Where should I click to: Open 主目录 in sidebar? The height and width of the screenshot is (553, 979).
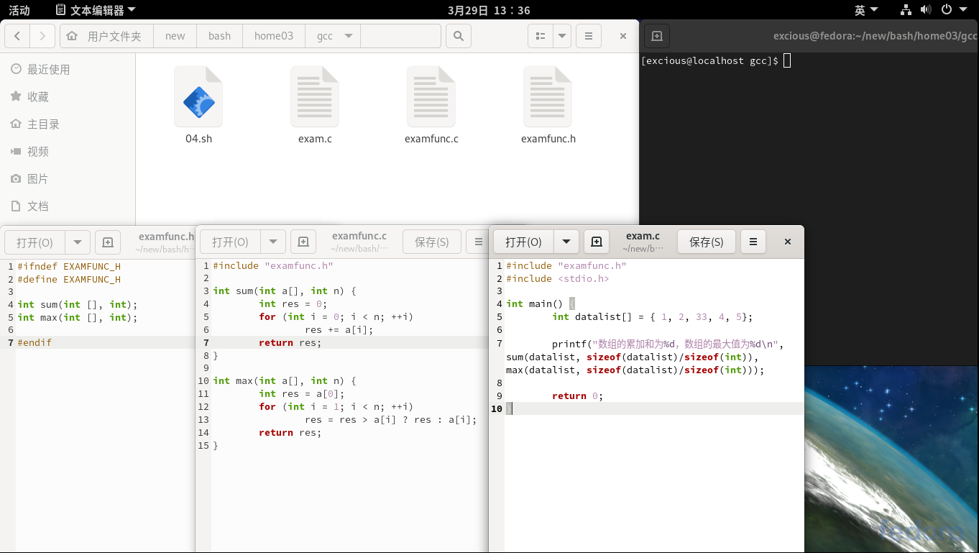click(x=68, y=124)
